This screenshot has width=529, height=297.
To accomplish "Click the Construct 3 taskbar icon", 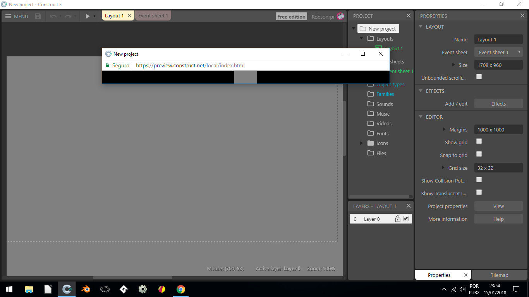I will click(x=67, y=289).
